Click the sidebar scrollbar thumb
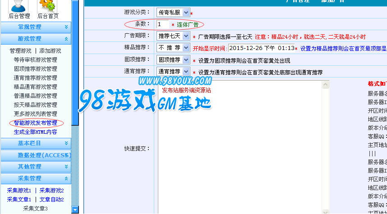Viewport: 387px width, 214px height. click(x=75, y=63)
